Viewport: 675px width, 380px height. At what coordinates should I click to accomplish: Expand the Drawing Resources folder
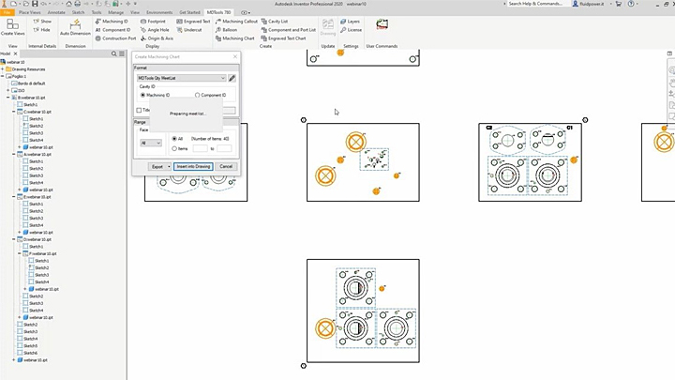click(3, 69)
